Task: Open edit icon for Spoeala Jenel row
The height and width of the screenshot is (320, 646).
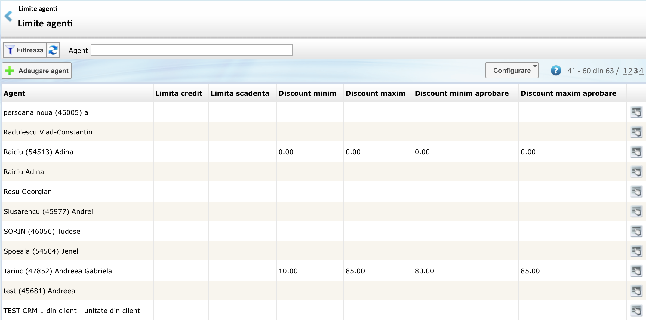Action: pos(636,251)
